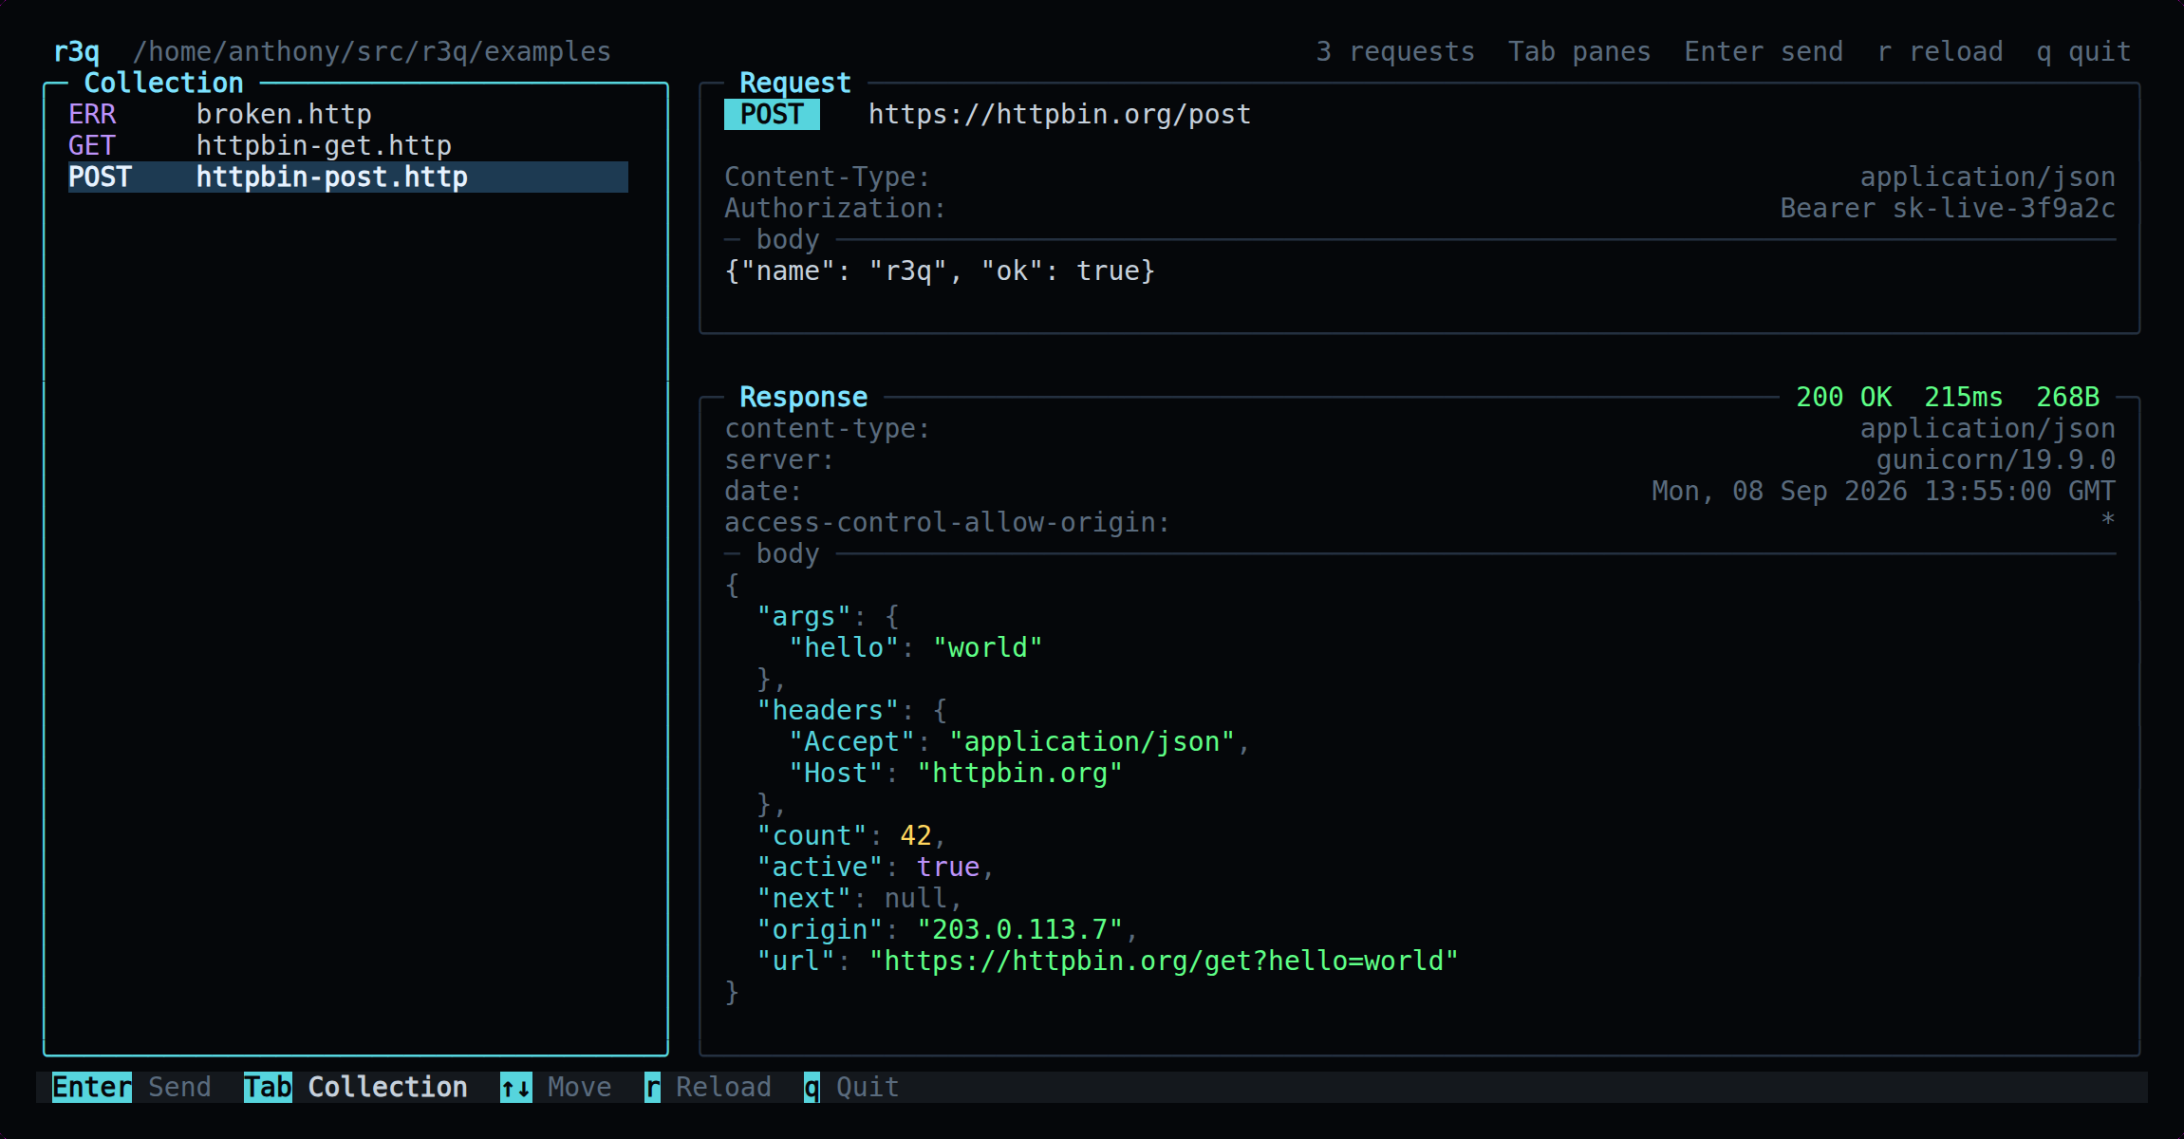The width and height of the screenshot is (2184, 1139).
Task: Click the POST method badge in Request
Action: [x=772, y=114]
